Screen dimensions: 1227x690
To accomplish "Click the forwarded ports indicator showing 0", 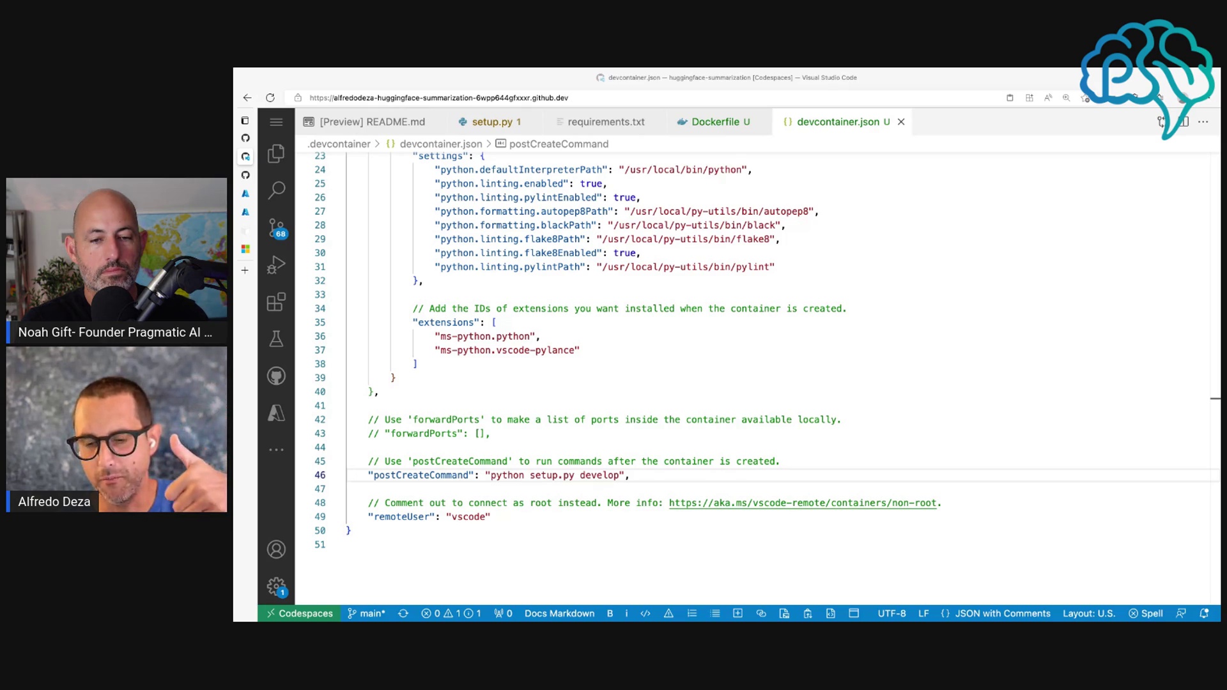I will 503,613.
